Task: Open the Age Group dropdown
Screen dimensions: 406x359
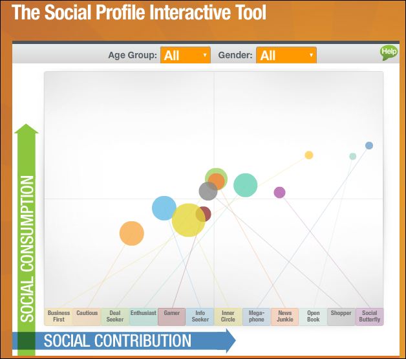Action: [186, 55]
